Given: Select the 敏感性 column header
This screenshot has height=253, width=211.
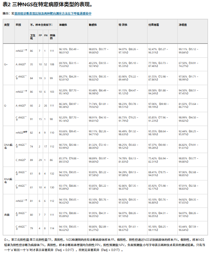Looking at the screenshot, I should [x=93, y=25].
